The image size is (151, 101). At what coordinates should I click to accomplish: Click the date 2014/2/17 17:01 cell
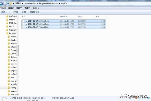(x=67, y=27)
